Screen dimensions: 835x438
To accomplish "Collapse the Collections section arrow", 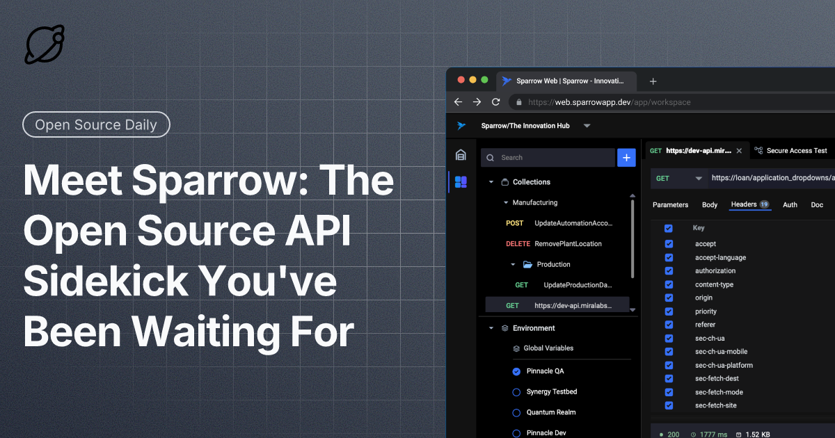I will pyautogui.click(x=491, y=182).
